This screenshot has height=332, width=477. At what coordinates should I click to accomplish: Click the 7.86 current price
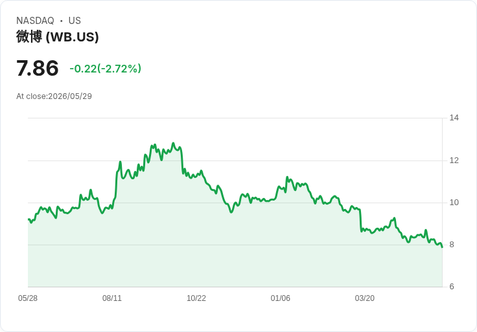point(37,68)
